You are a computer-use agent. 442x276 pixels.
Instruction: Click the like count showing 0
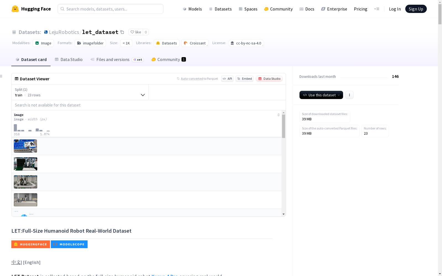(x=146, y=32)
